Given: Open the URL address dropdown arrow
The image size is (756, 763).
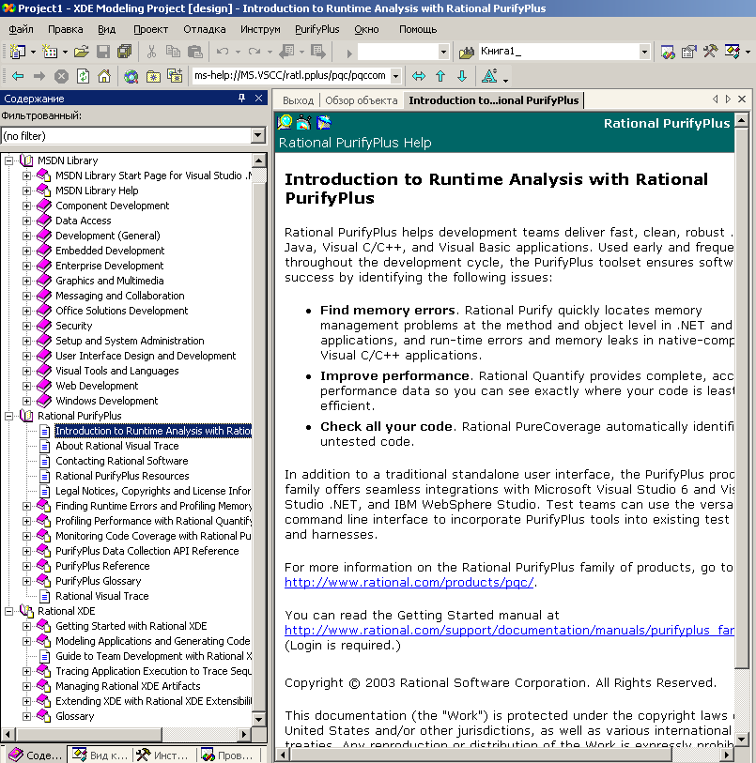Looking at the screenshot, I should [395, 76].
